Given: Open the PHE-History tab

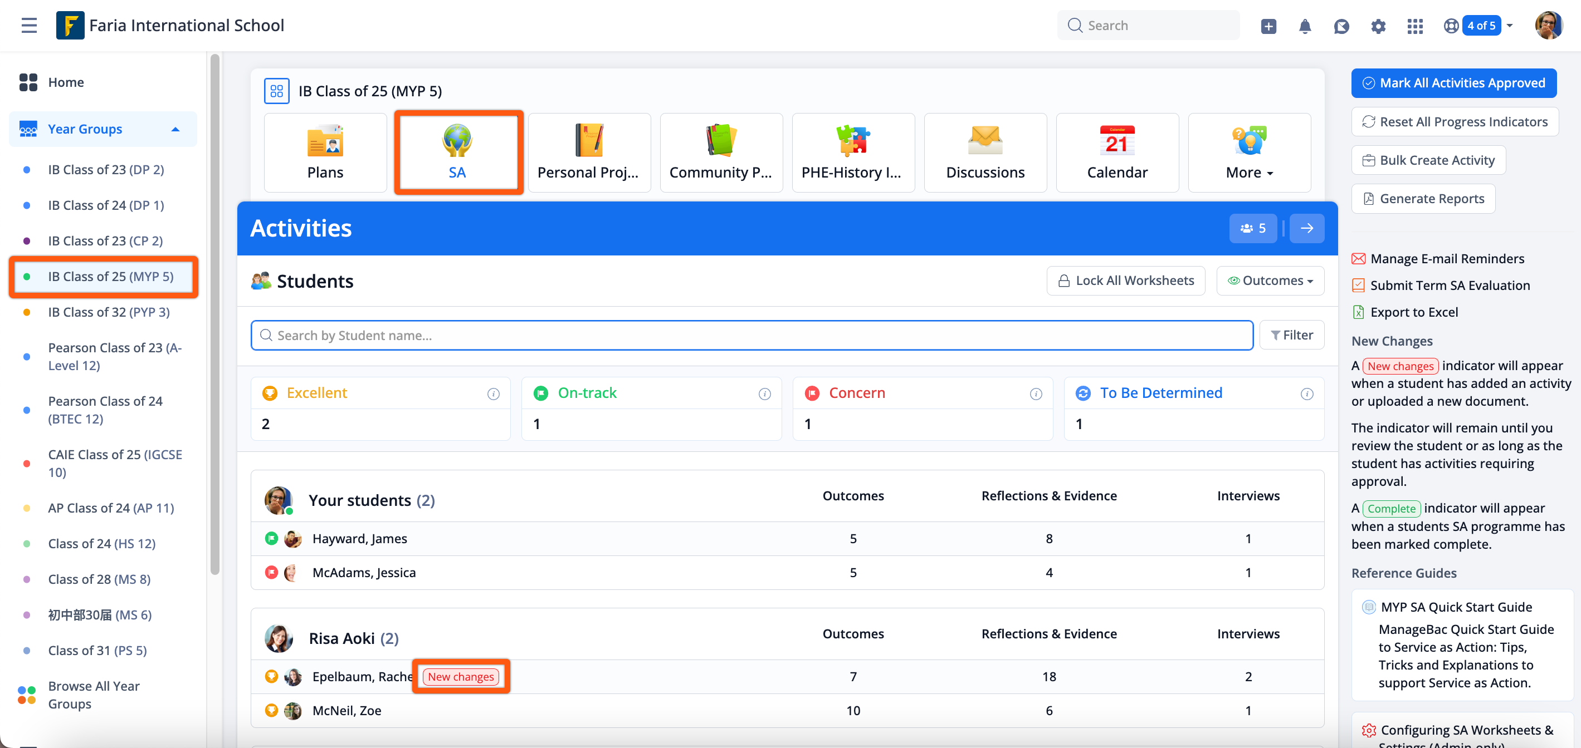Looking at the screenshot, I should (x=852, y=152).
